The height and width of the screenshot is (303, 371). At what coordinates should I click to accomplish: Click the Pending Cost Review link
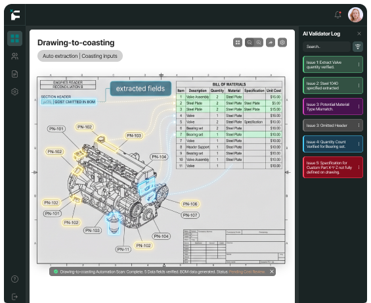click(x=247, y=271)
